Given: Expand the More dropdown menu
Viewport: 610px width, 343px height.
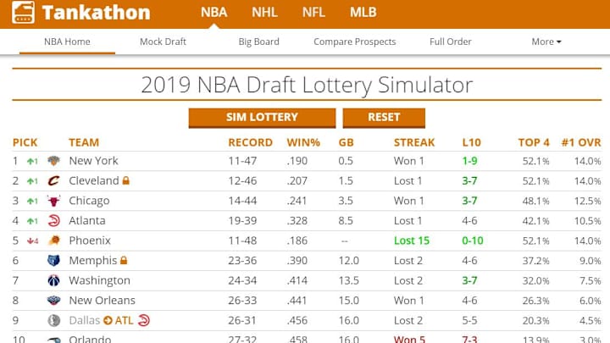Looking at the screenshot, I should 546,41.
